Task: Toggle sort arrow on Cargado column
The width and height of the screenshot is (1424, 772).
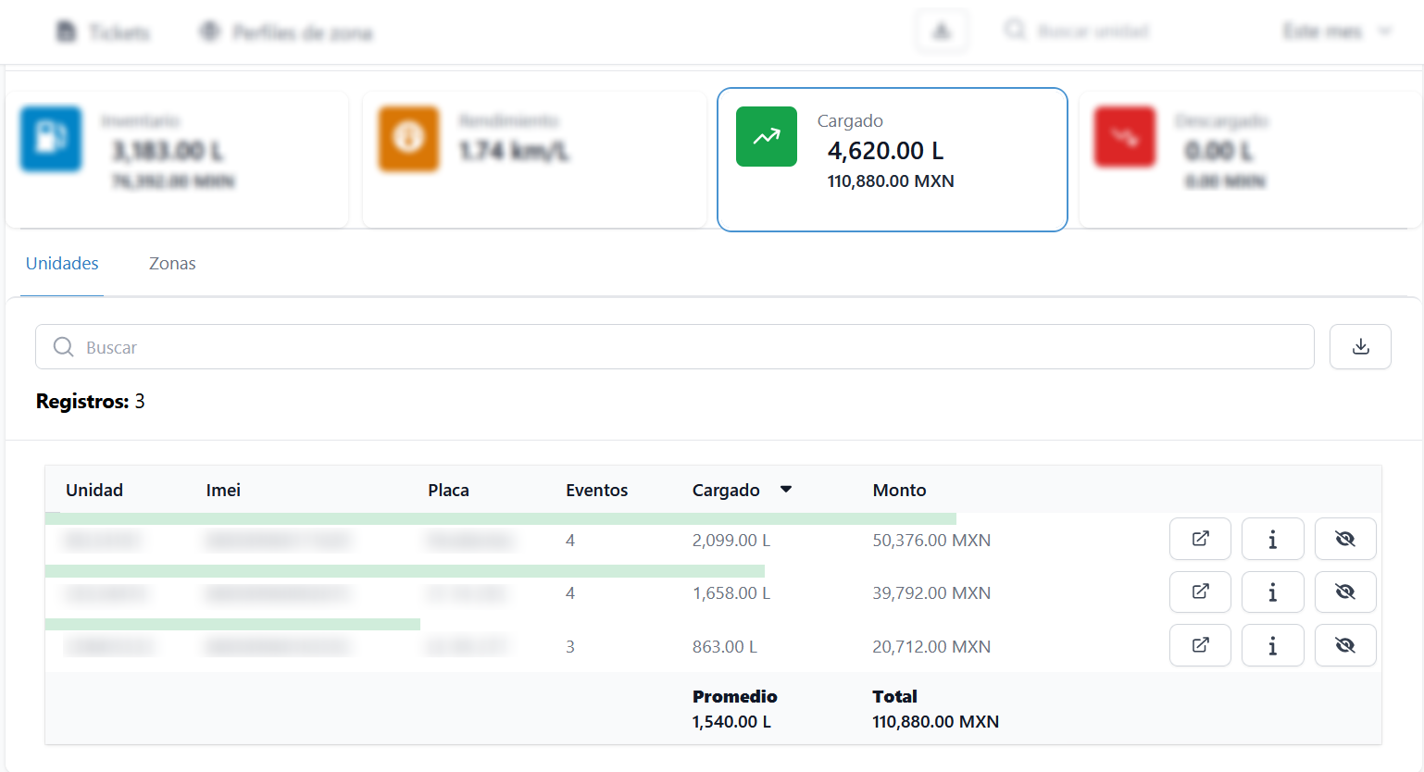Action: tap(785, 490)
